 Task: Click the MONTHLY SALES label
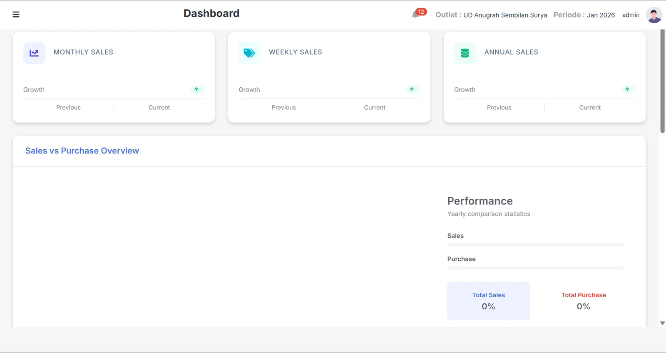pos(83,52)
